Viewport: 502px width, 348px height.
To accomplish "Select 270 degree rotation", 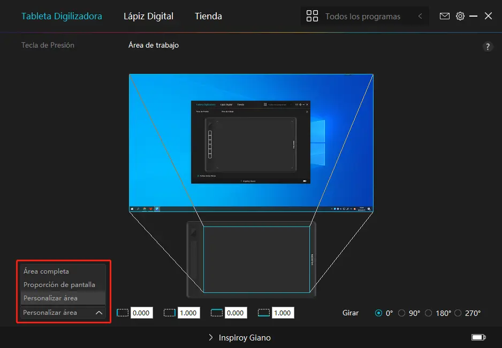I will [457, 313].
